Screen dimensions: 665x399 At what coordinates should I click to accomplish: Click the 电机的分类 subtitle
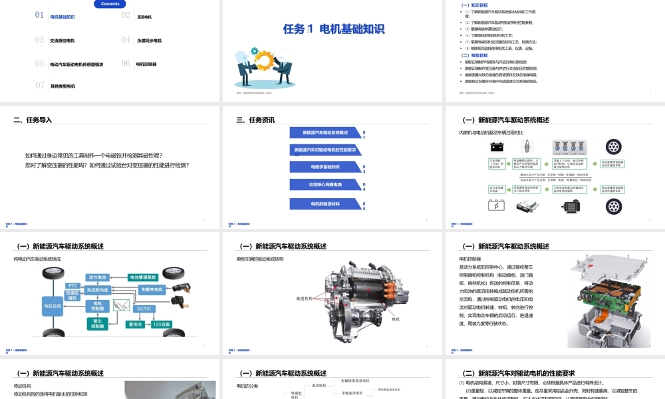tap(247, 386)
